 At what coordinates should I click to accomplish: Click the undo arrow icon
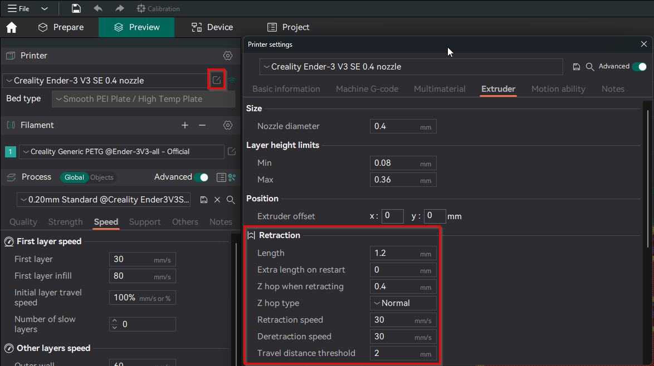98,8
